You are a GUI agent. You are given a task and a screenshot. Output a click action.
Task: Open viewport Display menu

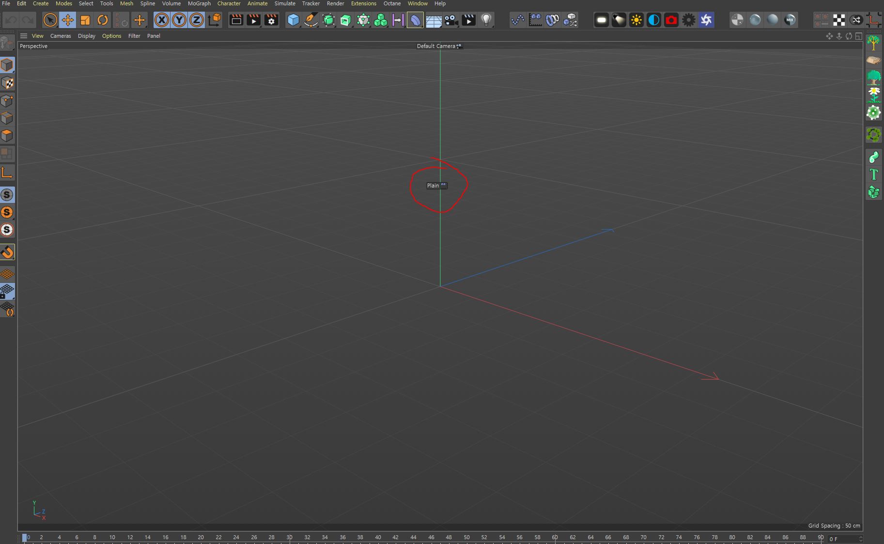pyautogui.click(x=87, y=36)
